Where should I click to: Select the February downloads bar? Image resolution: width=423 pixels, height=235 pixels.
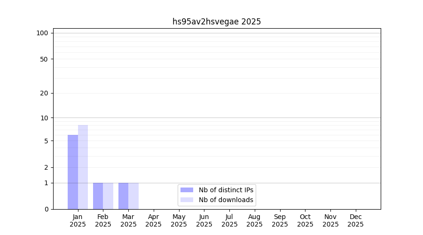coord(108,196)
